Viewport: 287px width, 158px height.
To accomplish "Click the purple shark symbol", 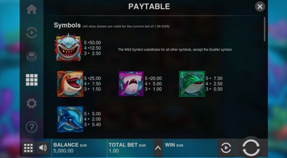I will tap(131, 84).
